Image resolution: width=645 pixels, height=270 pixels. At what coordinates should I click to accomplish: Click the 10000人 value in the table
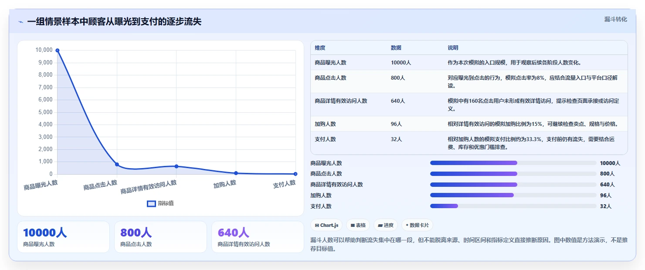pyautogui.click(x=401, y=63)
